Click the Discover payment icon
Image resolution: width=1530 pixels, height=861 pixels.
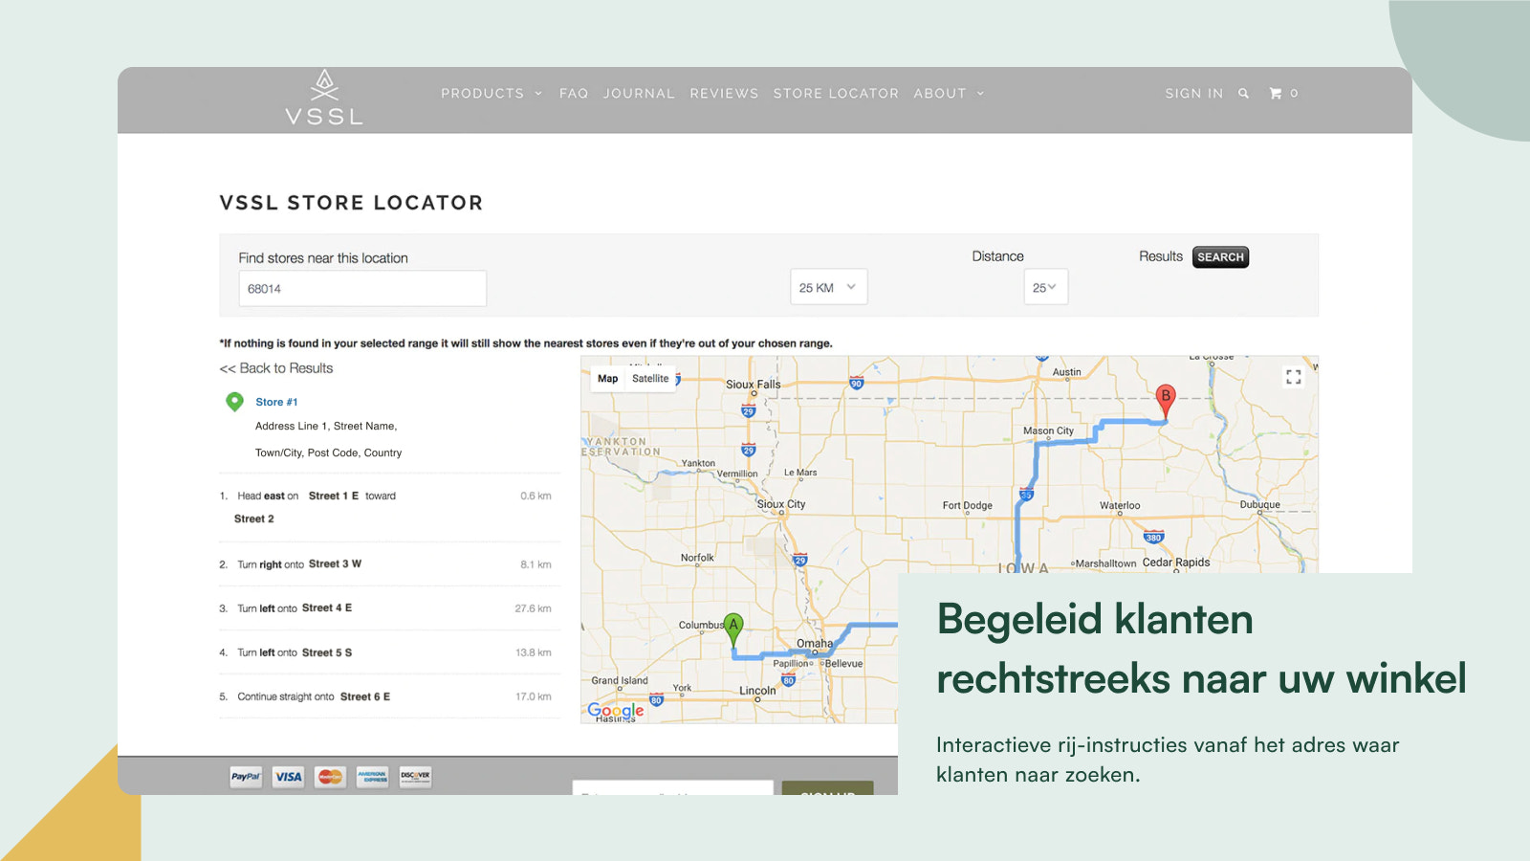click(415, 777)
